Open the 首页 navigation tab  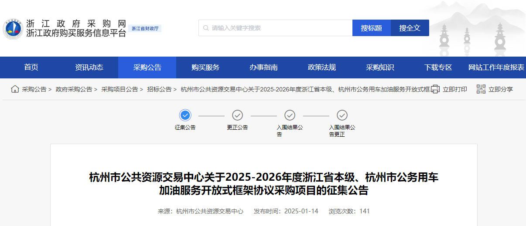coord(31,67)
